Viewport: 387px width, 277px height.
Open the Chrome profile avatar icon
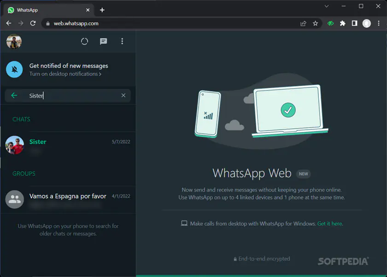(366, 23)
